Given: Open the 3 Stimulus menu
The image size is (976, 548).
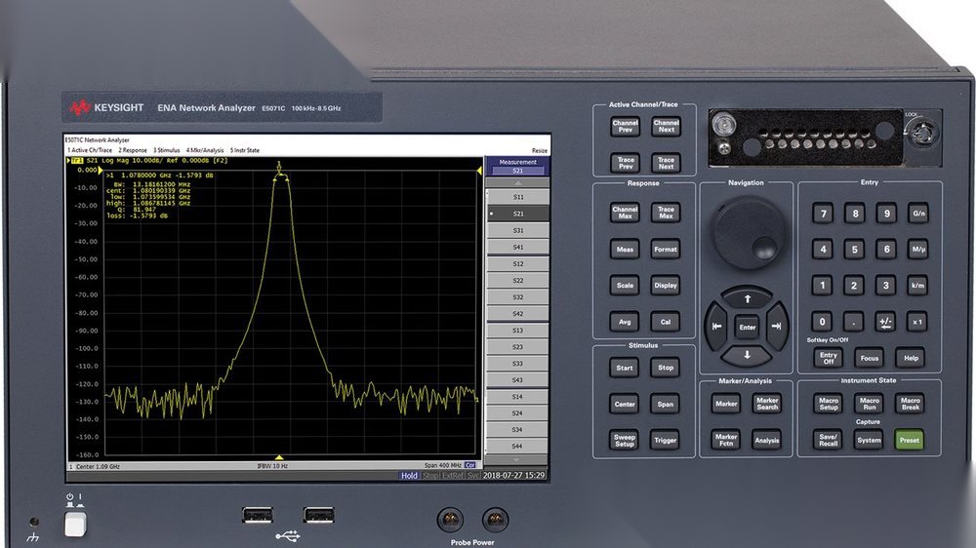Looking at the screenshot, I should [x=166, y=150].
